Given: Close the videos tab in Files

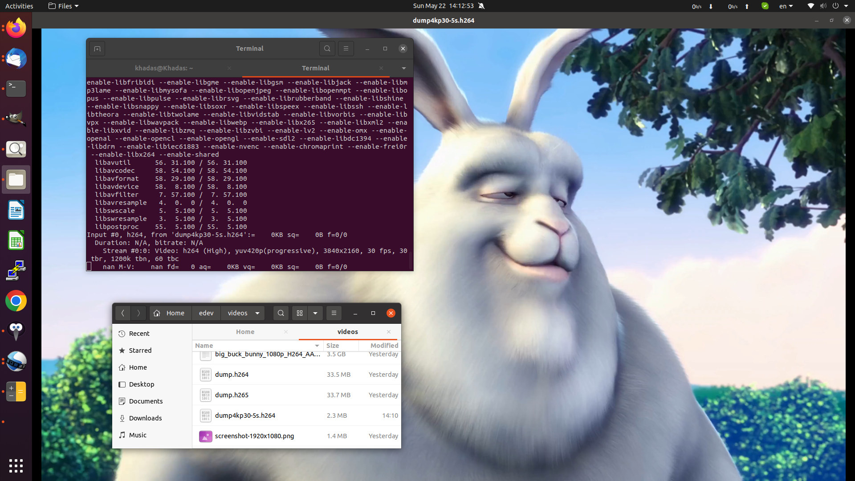Looking at the screenshot, I should 389,332.
